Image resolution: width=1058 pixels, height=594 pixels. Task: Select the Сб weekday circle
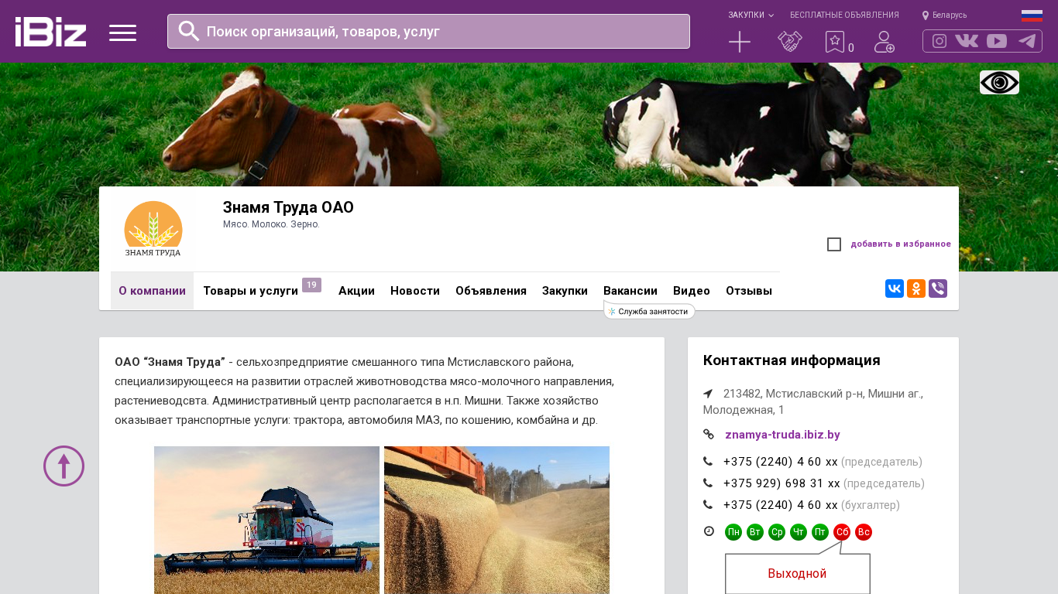pyautogui.click(x=842, y=532)
